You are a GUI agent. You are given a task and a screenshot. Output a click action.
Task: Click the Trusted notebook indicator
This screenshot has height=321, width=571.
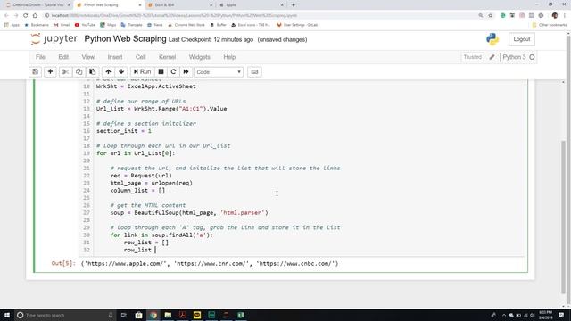(x=472, y=57)
